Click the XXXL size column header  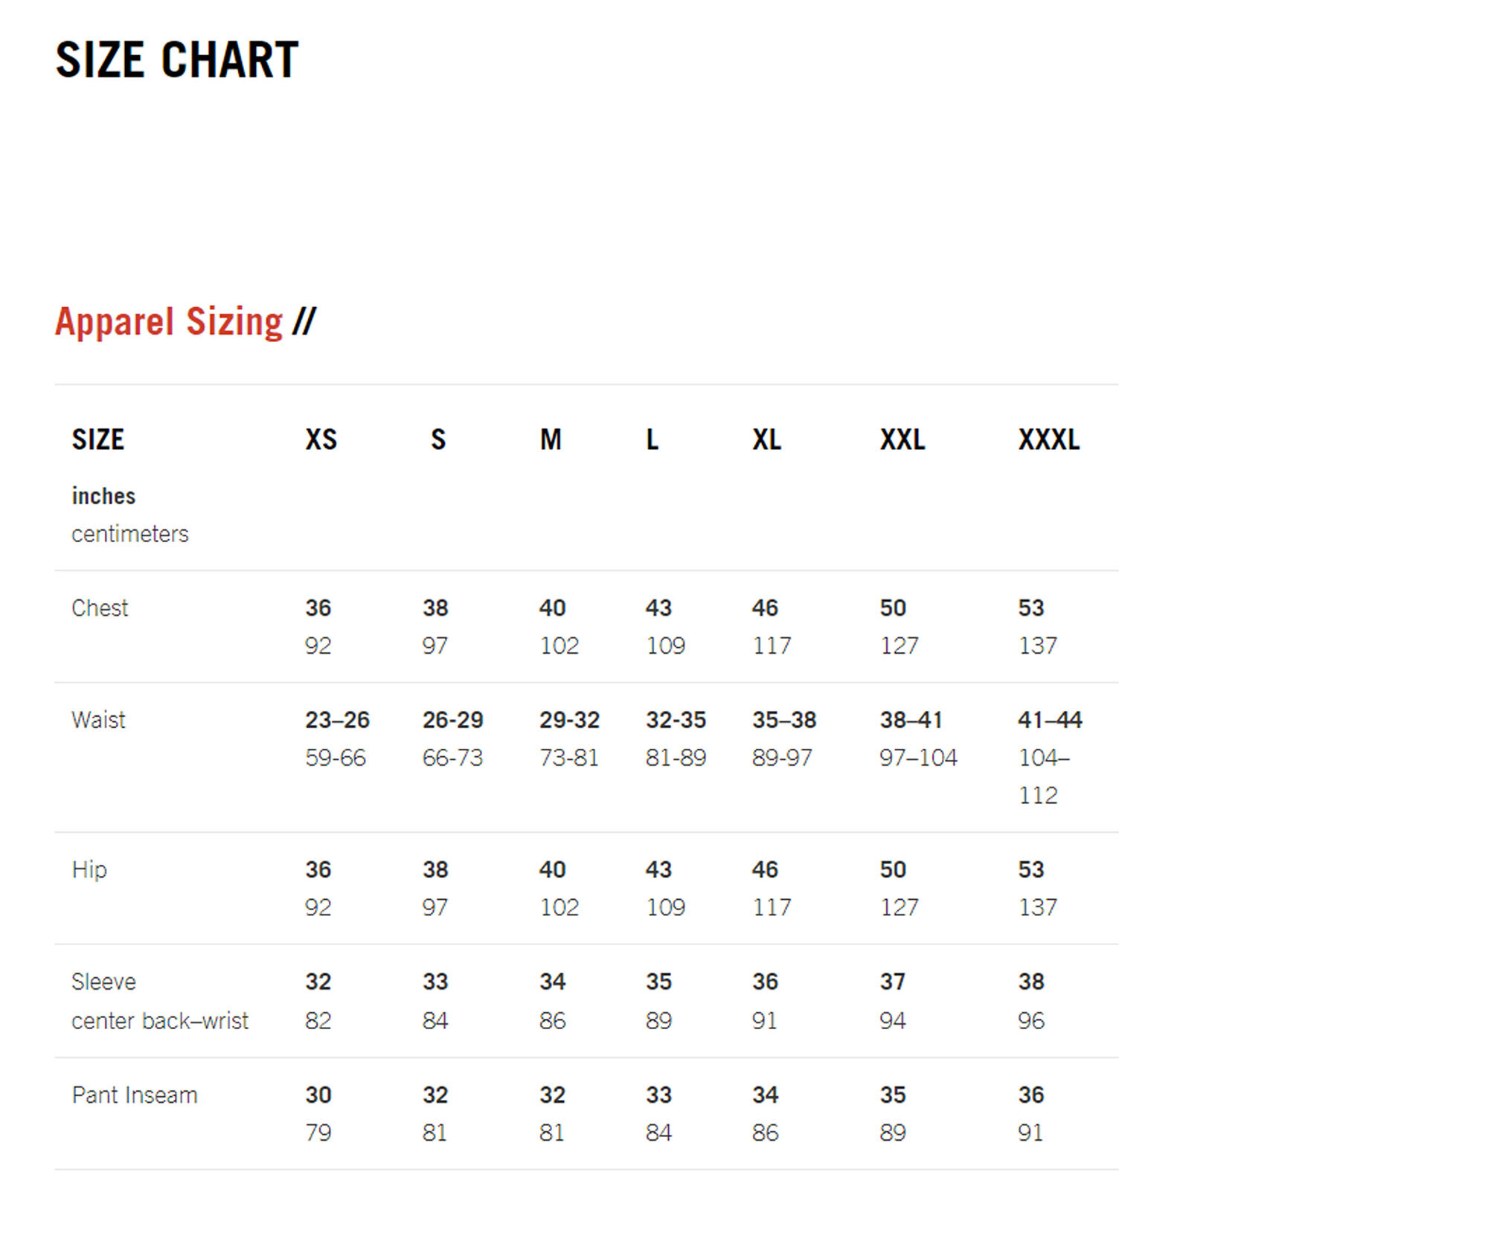(x=1048, y=439)
